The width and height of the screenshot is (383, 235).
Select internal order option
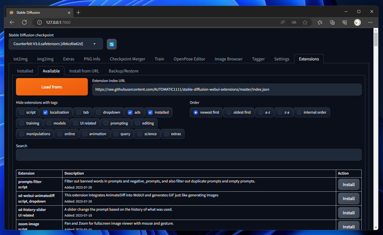299,113
